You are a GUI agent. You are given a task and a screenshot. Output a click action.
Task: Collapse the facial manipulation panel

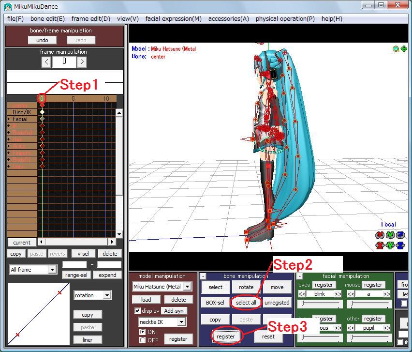tap(299, 276)
